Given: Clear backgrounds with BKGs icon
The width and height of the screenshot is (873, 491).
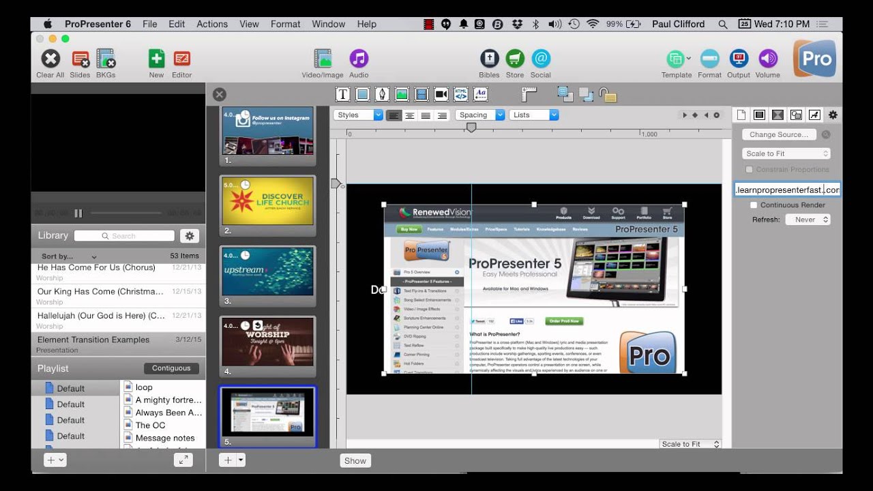Looking at the screenshot, I should [x=106, y=59].
